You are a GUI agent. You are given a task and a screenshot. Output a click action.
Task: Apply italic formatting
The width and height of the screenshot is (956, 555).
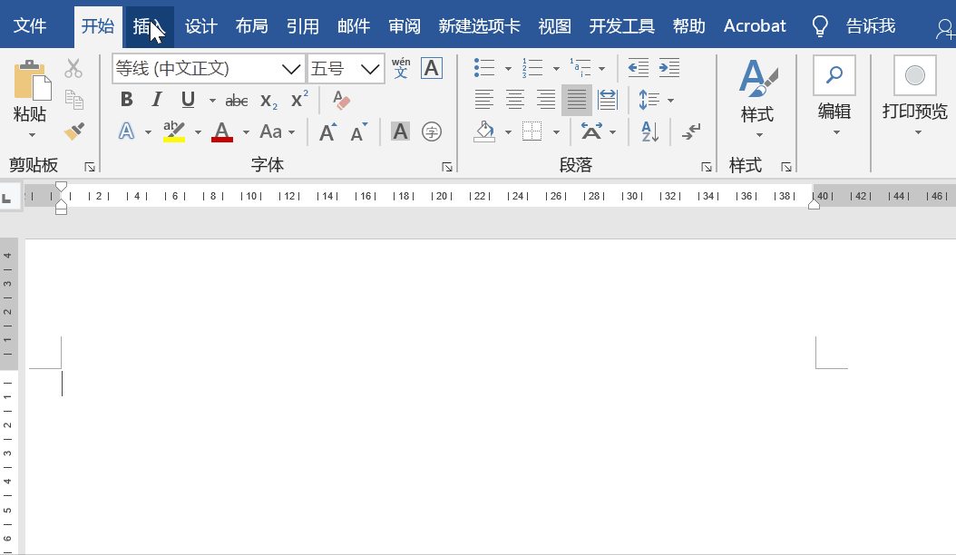pos(155,100)
